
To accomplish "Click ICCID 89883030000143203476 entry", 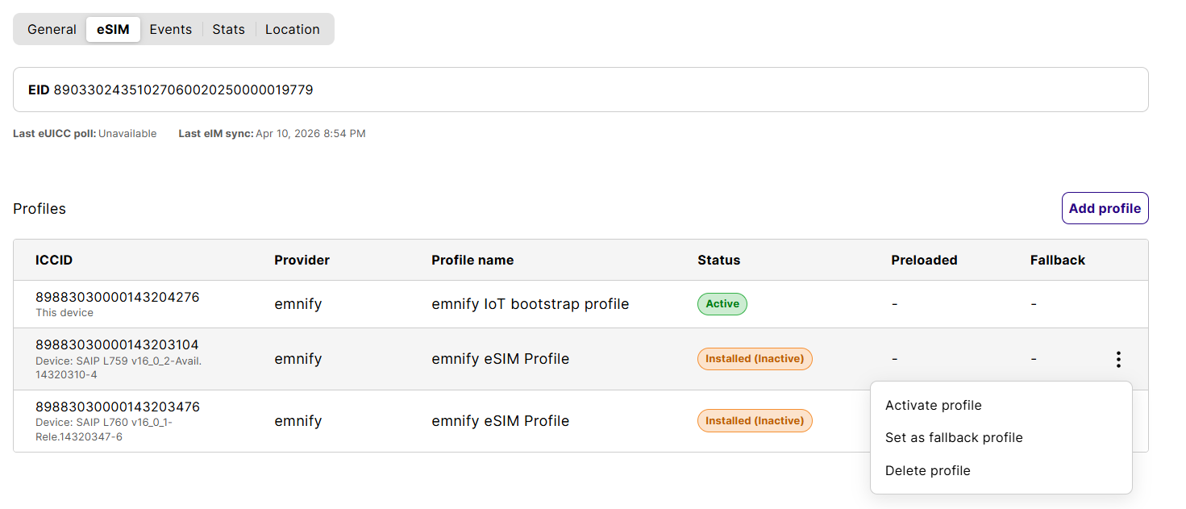I will coord(117,407).
